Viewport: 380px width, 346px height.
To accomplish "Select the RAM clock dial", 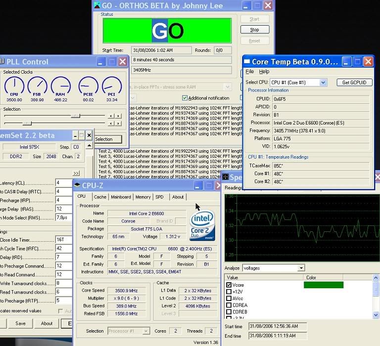I will 60,86.
